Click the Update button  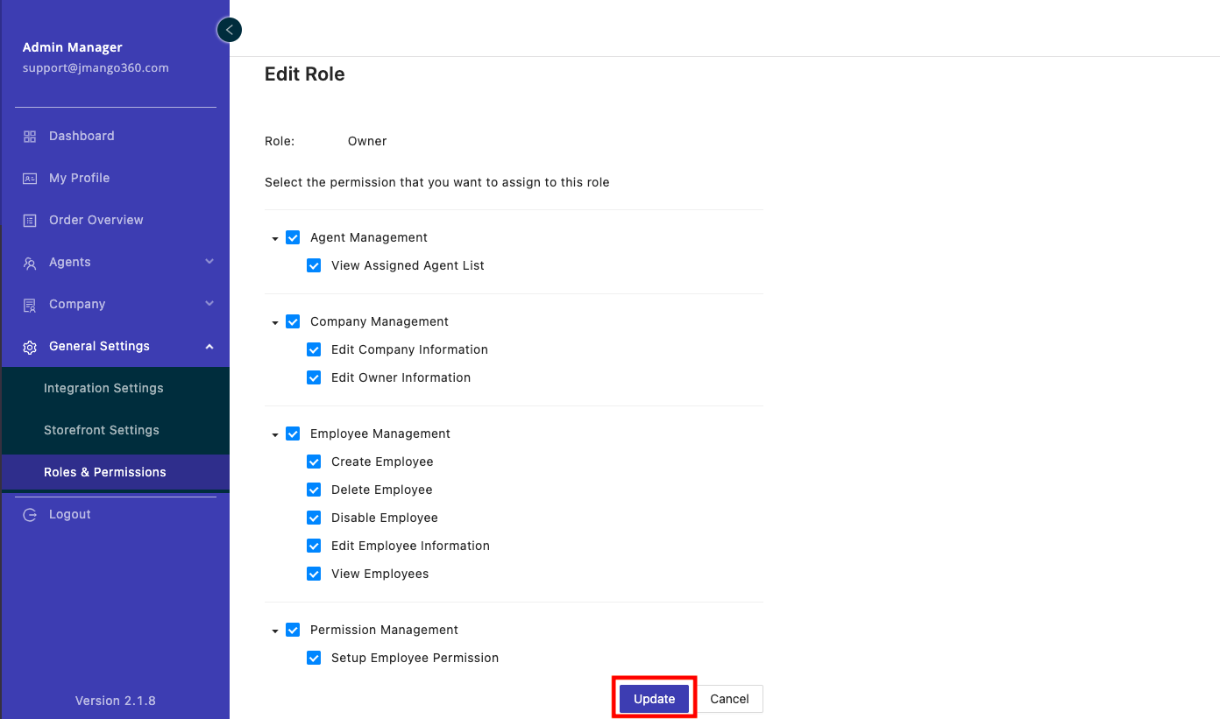pyautogui.click(x=654, y=699)
